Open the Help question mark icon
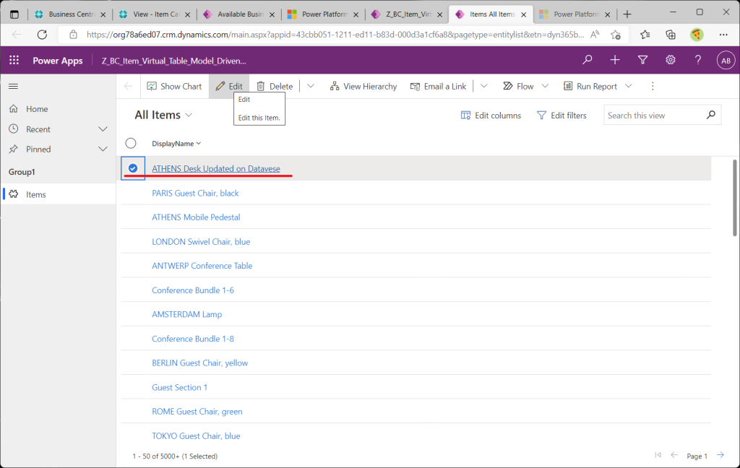The width and height of the screenshot is (740, 468). (698, 60)
